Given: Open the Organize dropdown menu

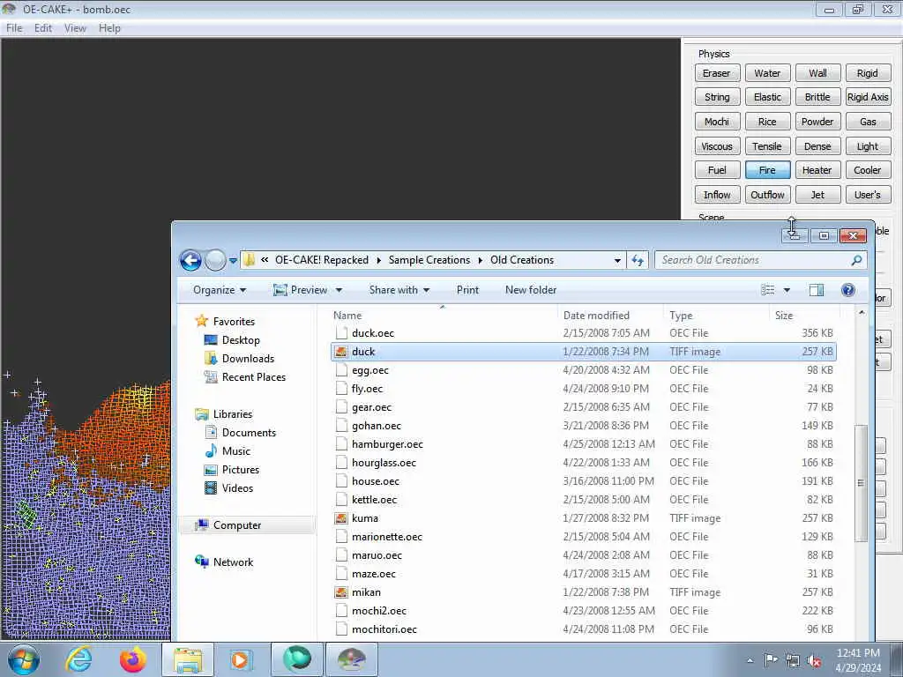Looking at the screenshot, I should coord(220,290).
